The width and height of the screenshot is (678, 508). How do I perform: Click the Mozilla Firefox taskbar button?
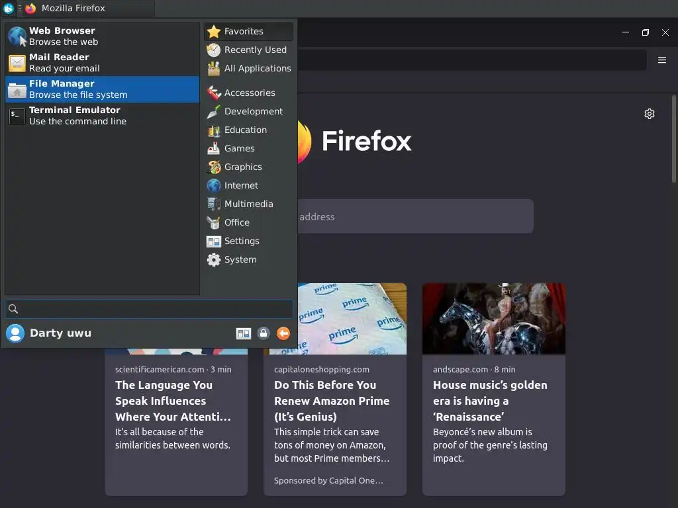89,8
